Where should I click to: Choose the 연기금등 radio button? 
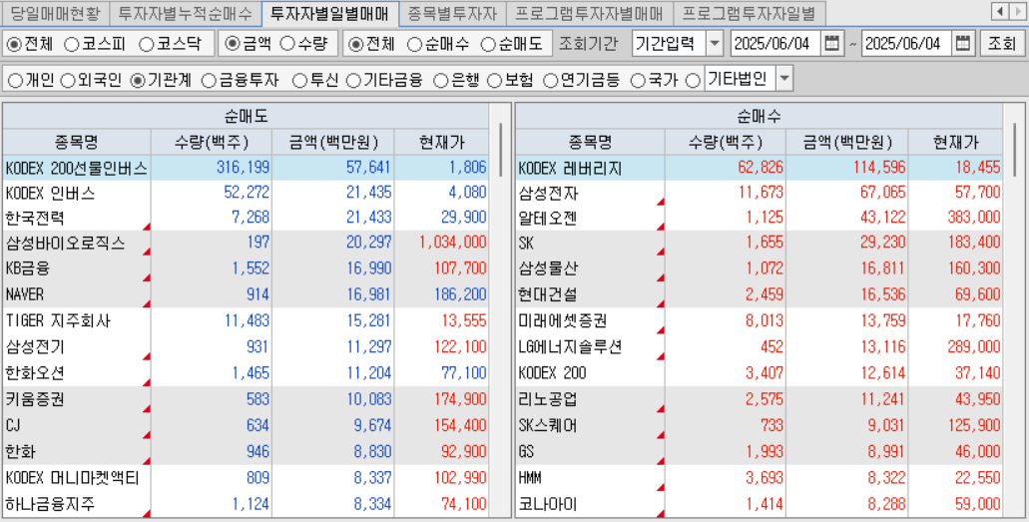click(x=550, y=80)
